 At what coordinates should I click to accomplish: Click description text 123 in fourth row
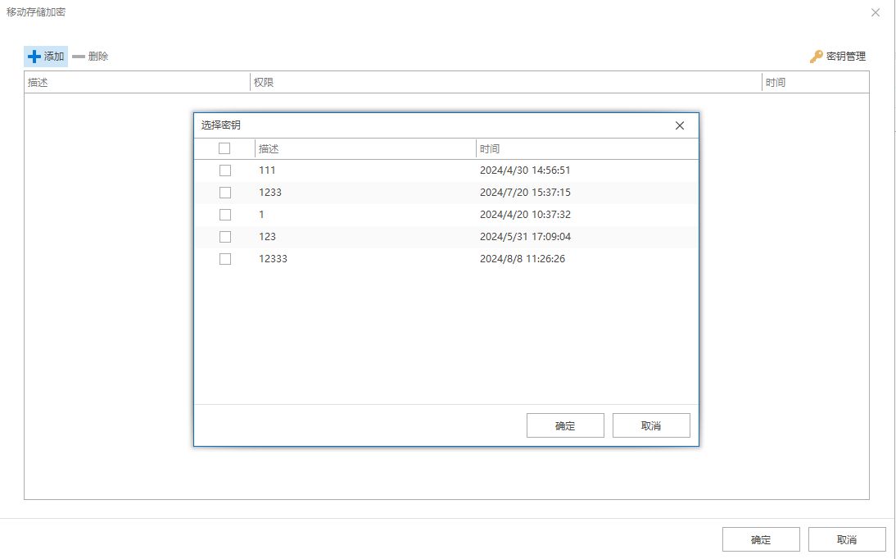pyautogui.click(x=268, y=237)
